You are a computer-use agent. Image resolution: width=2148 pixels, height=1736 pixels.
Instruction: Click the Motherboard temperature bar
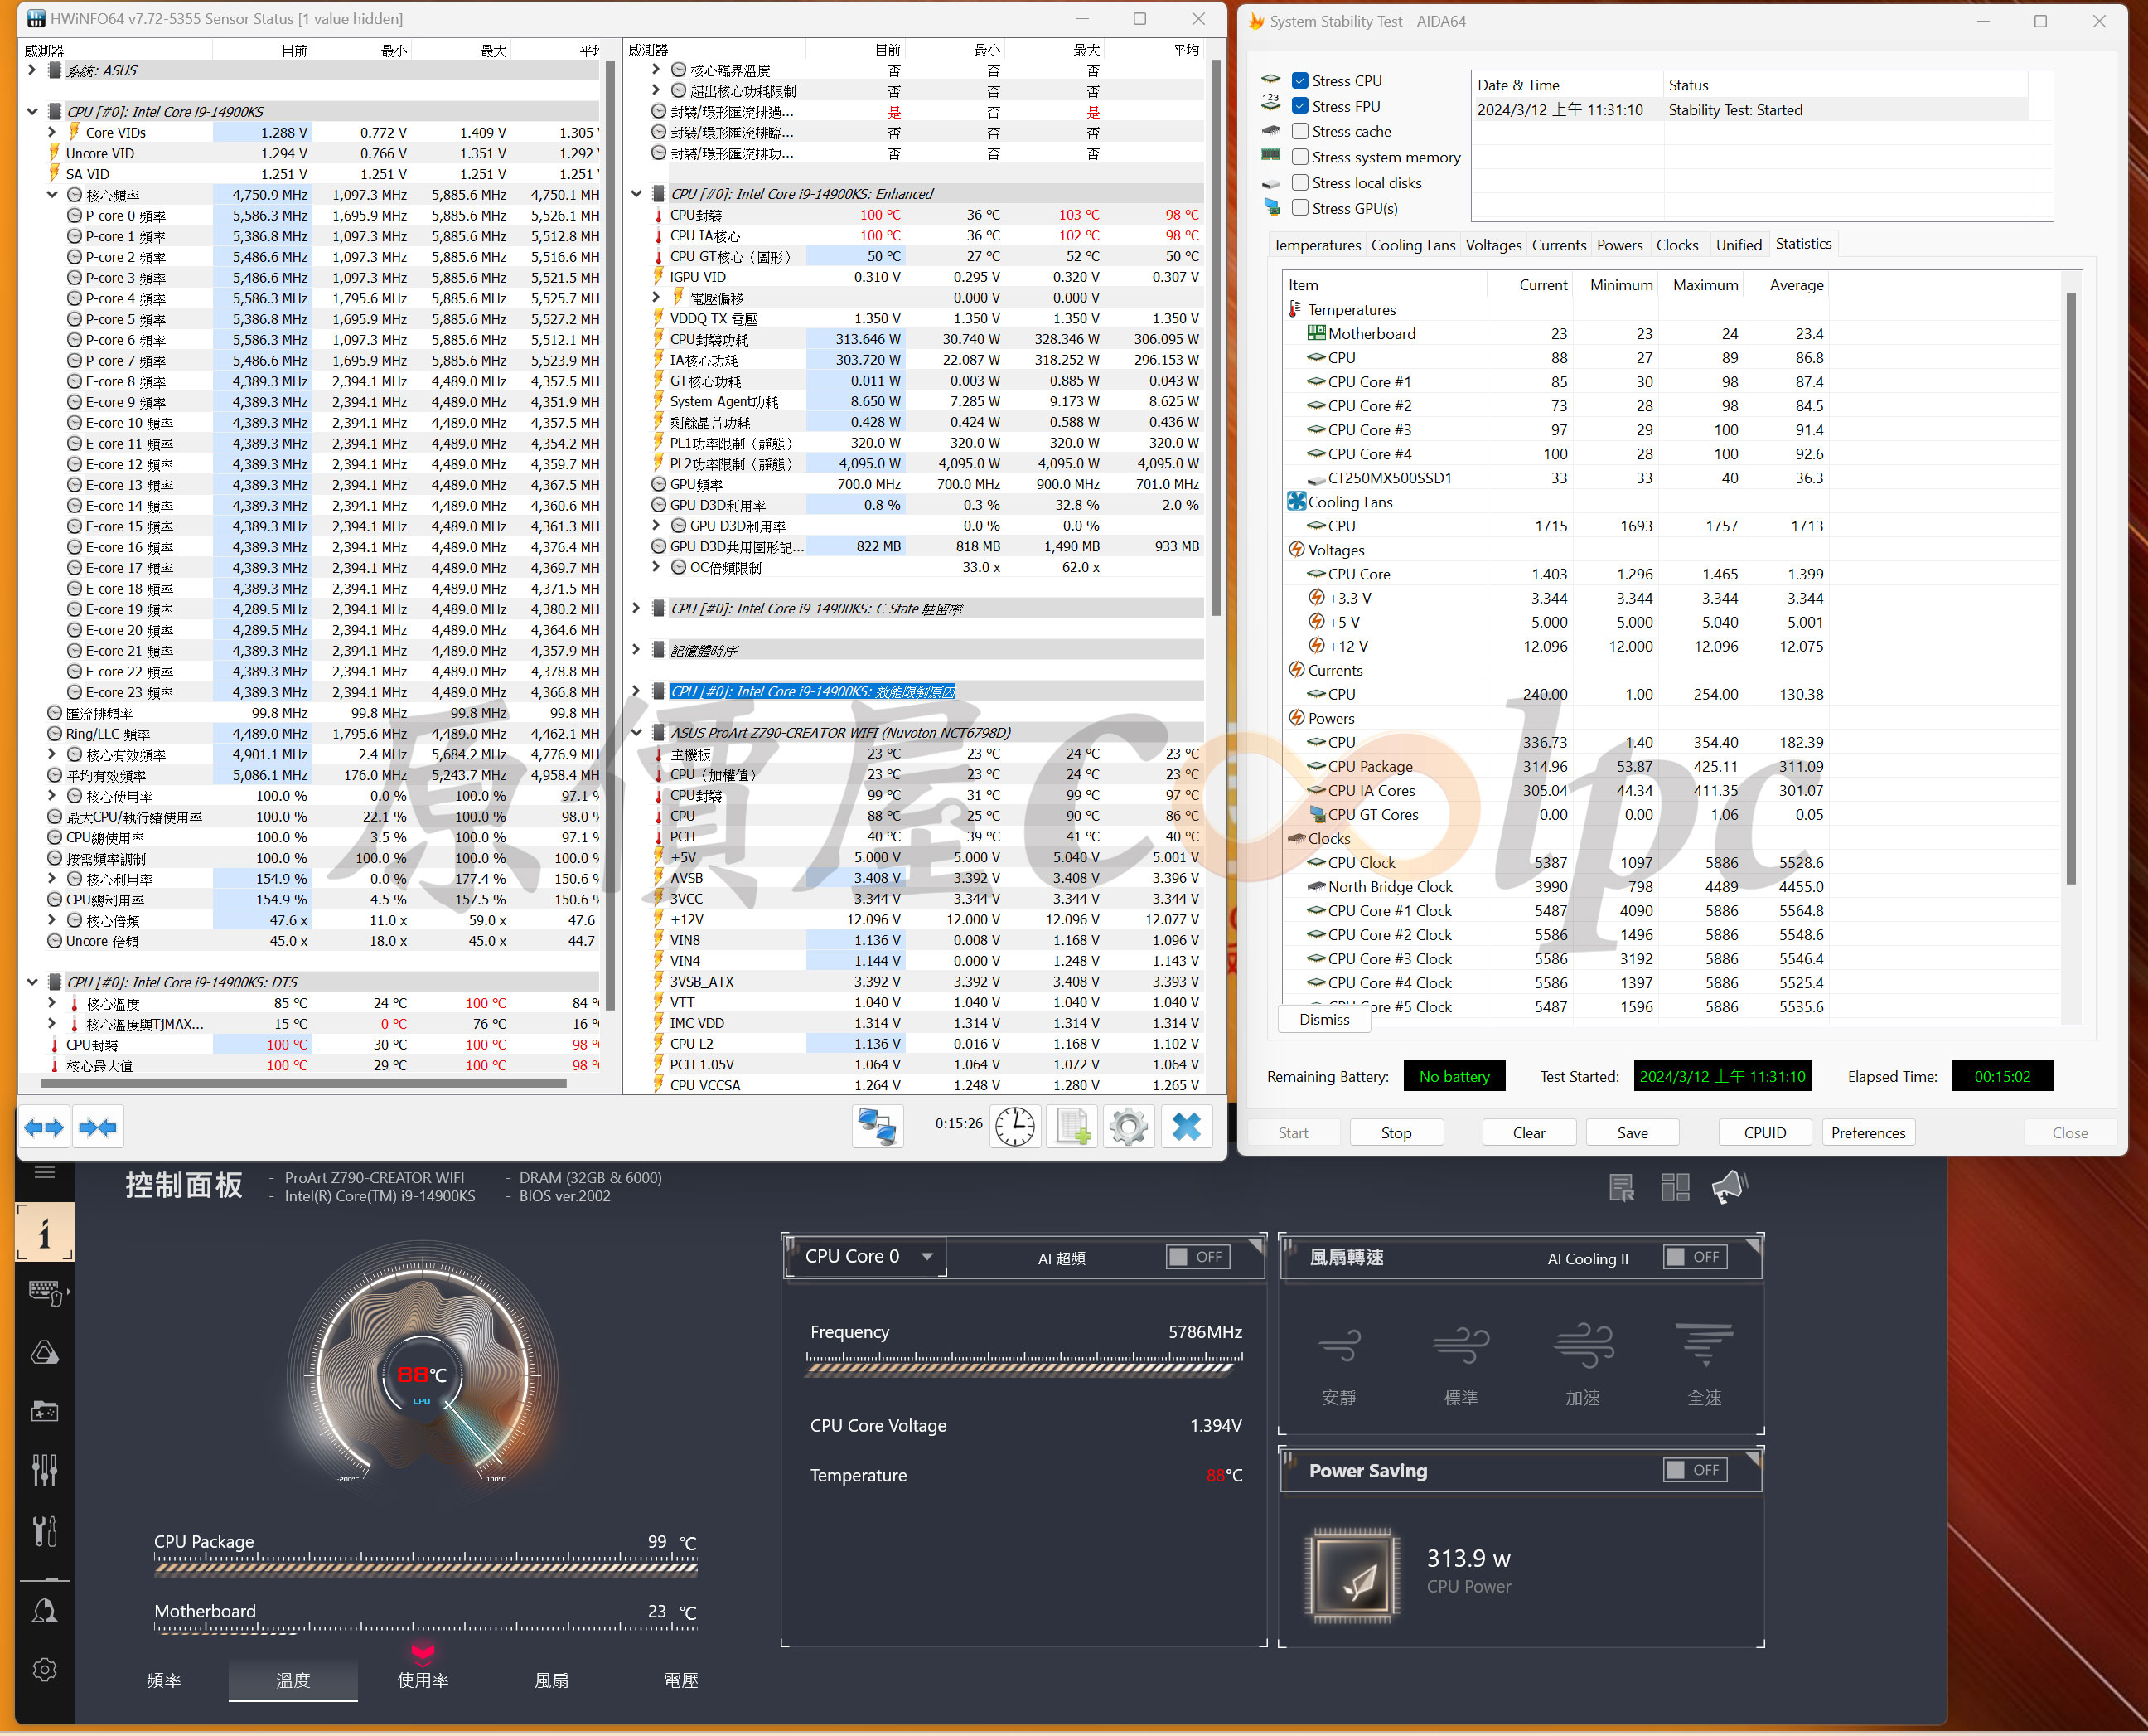pos(426,1628)
